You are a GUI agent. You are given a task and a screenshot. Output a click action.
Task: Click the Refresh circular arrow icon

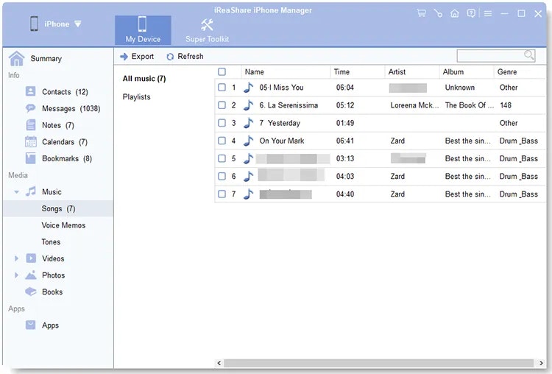[170, 57]
